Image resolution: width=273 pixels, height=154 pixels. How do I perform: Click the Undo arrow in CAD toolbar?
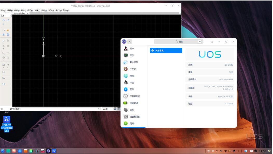click(3, 20)
